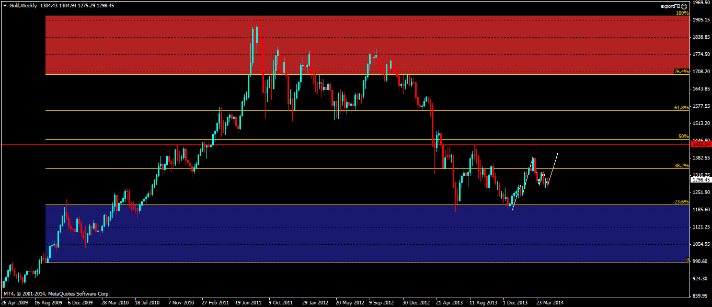
Task: Click the 6 Dec 2009 date label
Action: click(80, 303)
